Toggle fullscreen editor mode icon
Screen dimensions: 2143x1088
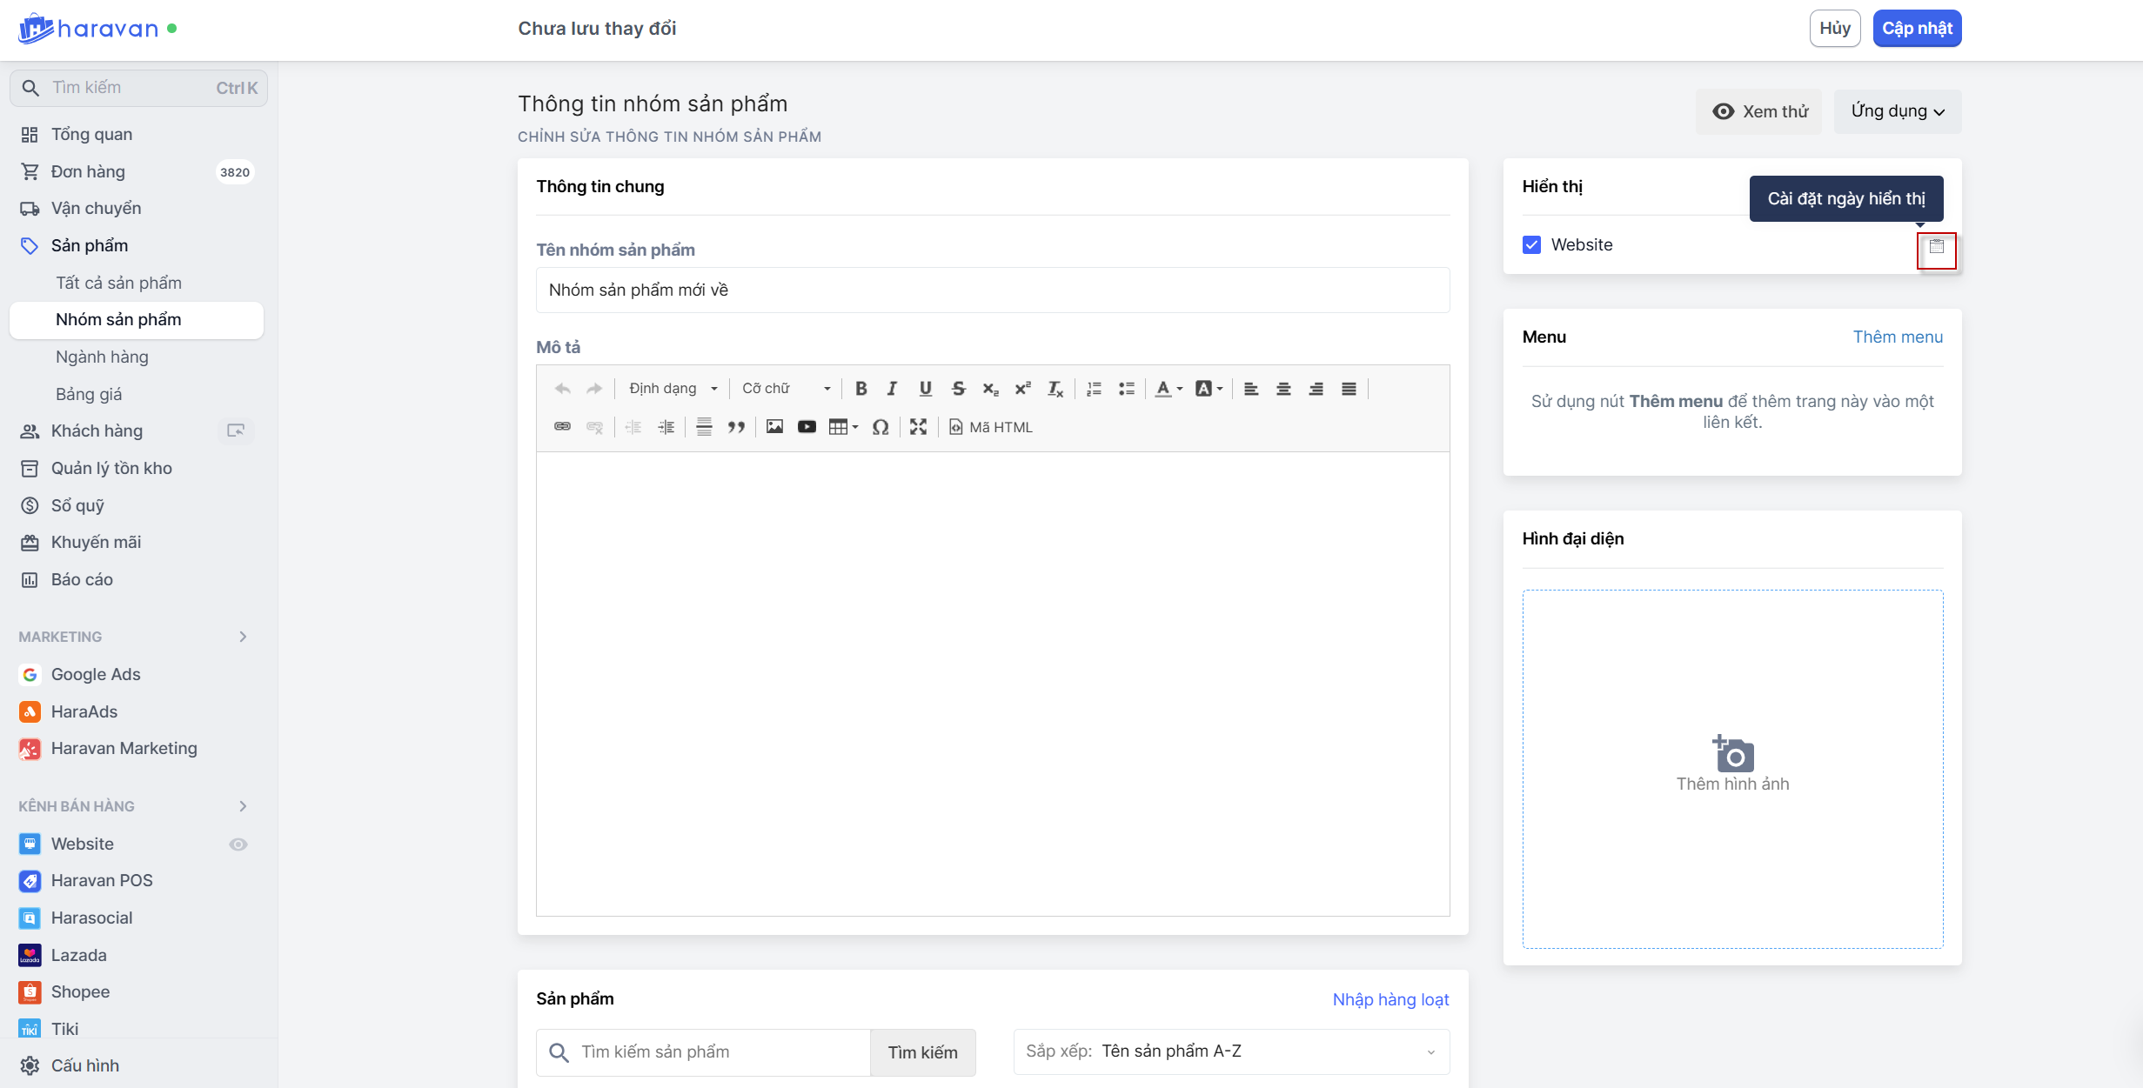[918, 427]
